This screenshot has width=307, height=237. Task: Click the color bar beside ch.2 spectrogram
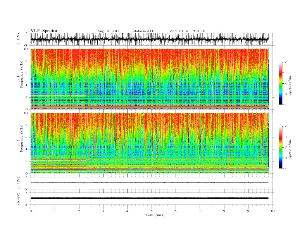pyautogui.click(x=280, y=147)
